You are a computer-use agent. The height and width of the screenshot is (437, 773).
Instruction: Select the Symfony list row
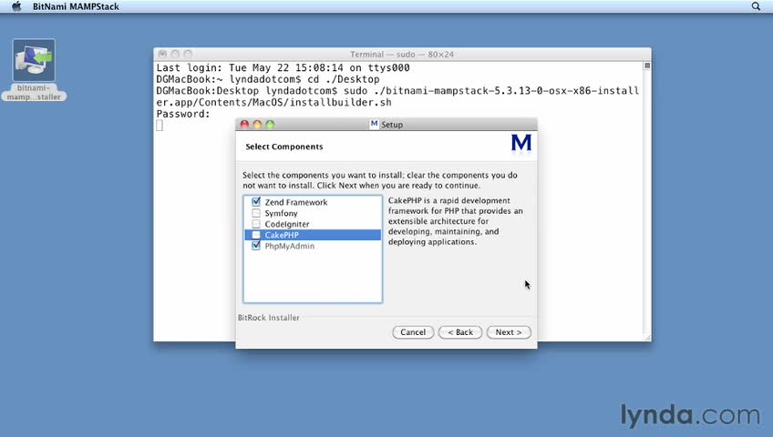click(x=313, y=213)
